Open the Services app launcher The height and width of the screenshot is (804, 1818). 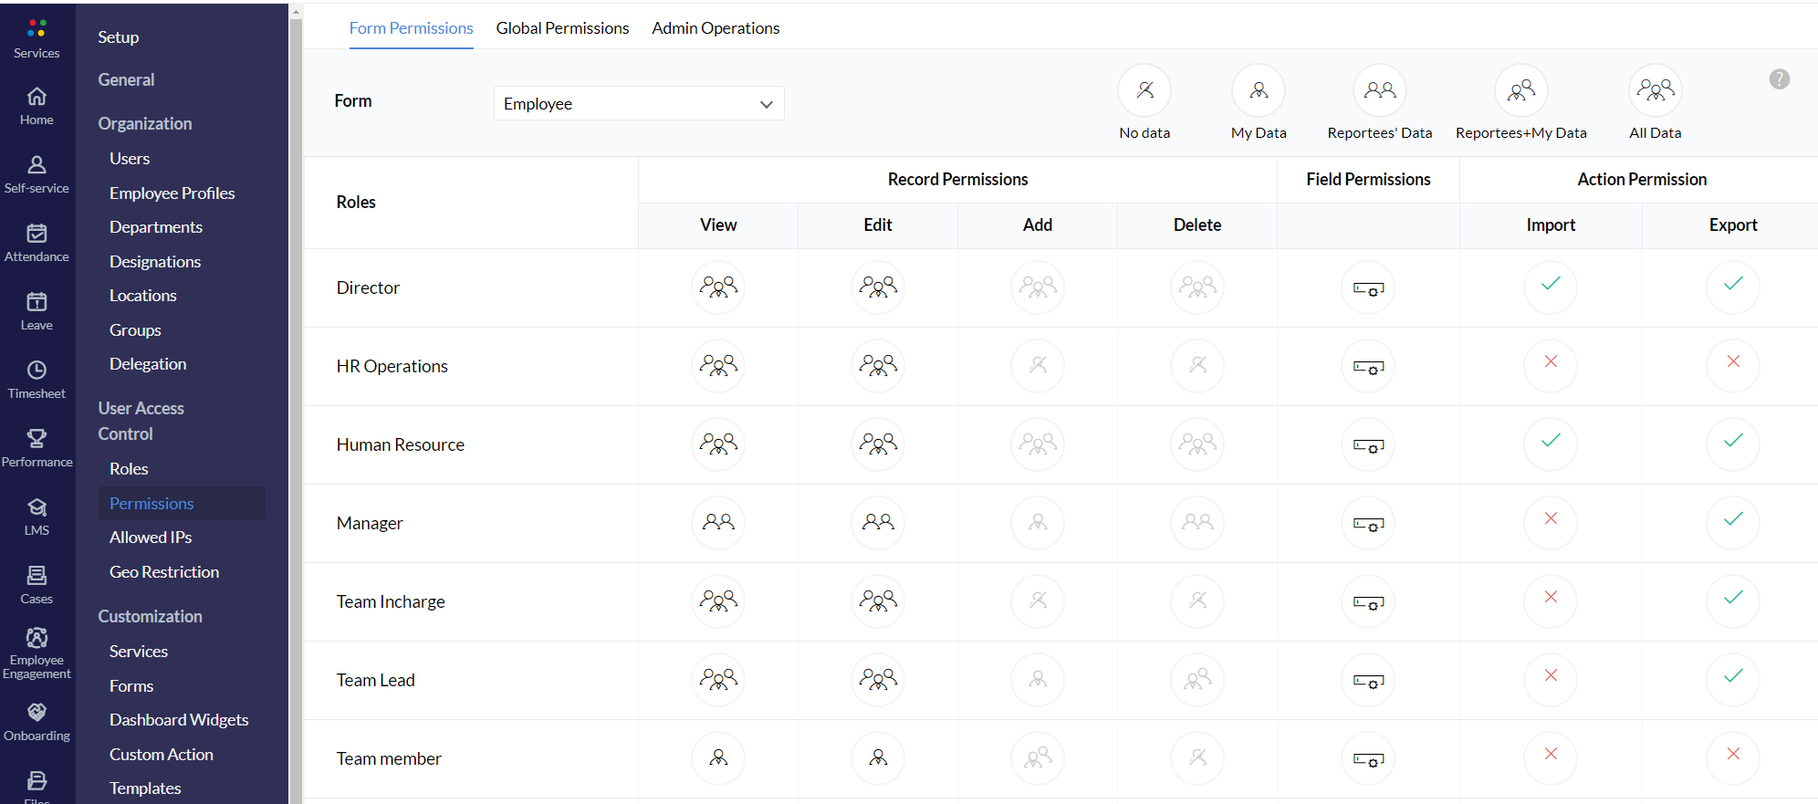pos(37,38)
